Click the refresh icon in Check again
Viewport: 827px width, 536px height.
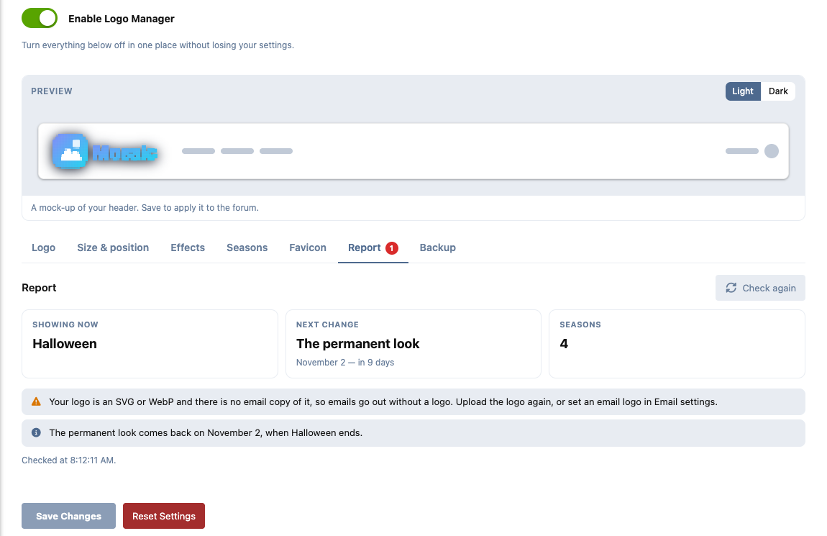(731, 288)
